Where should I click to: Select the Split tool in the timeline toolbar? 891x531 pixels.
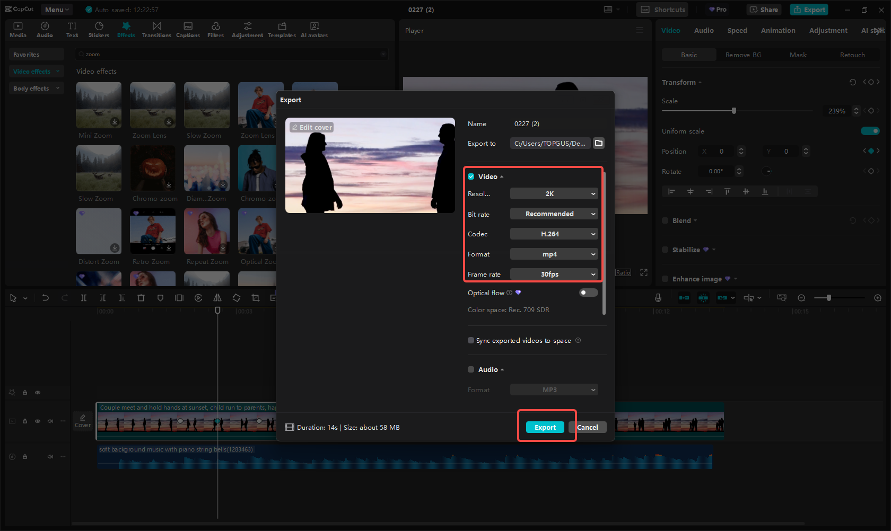click(x=84, y=298)
